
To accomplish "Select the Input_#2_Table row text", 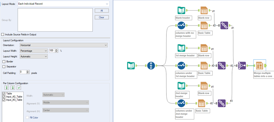I will coord(14,97).
